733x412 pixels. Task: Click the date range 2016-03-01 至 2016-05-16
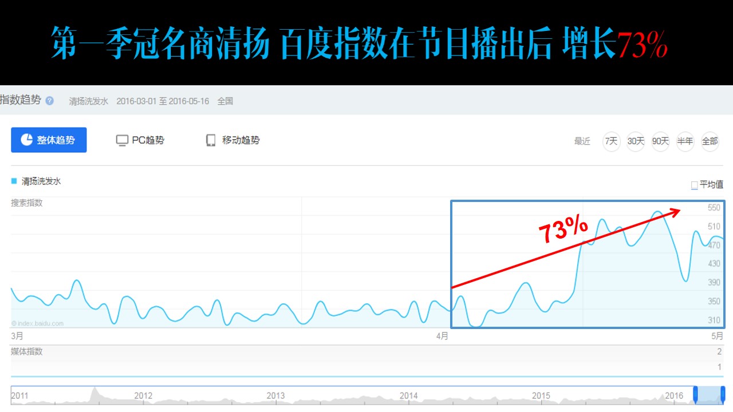point(163,101)
